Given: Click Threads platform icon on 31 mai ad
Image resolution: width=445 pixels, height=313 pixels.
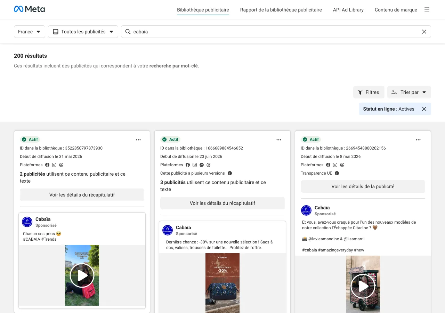Looking at the screenshot, I should [61, 165].
